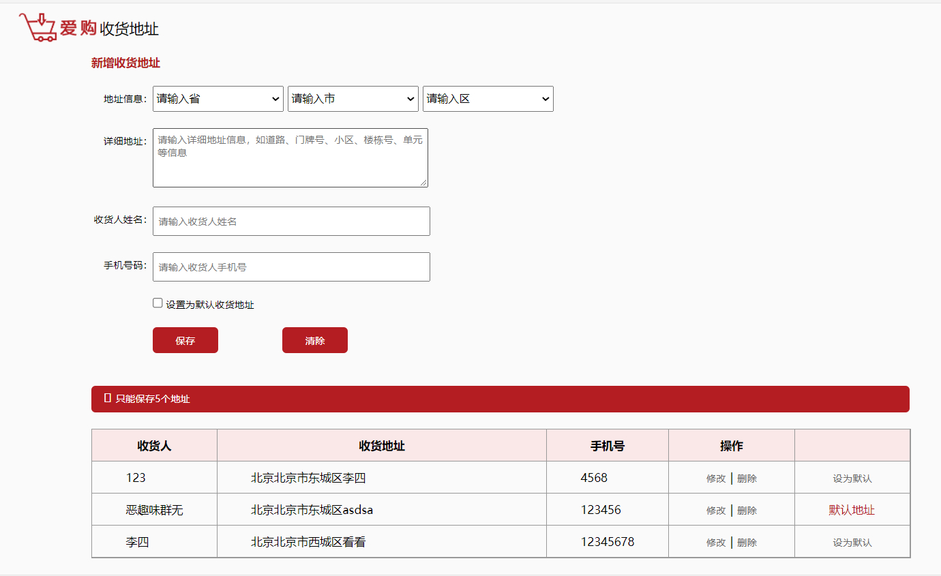
Task: Click the recipient name input field
Action: pos(290,221)
